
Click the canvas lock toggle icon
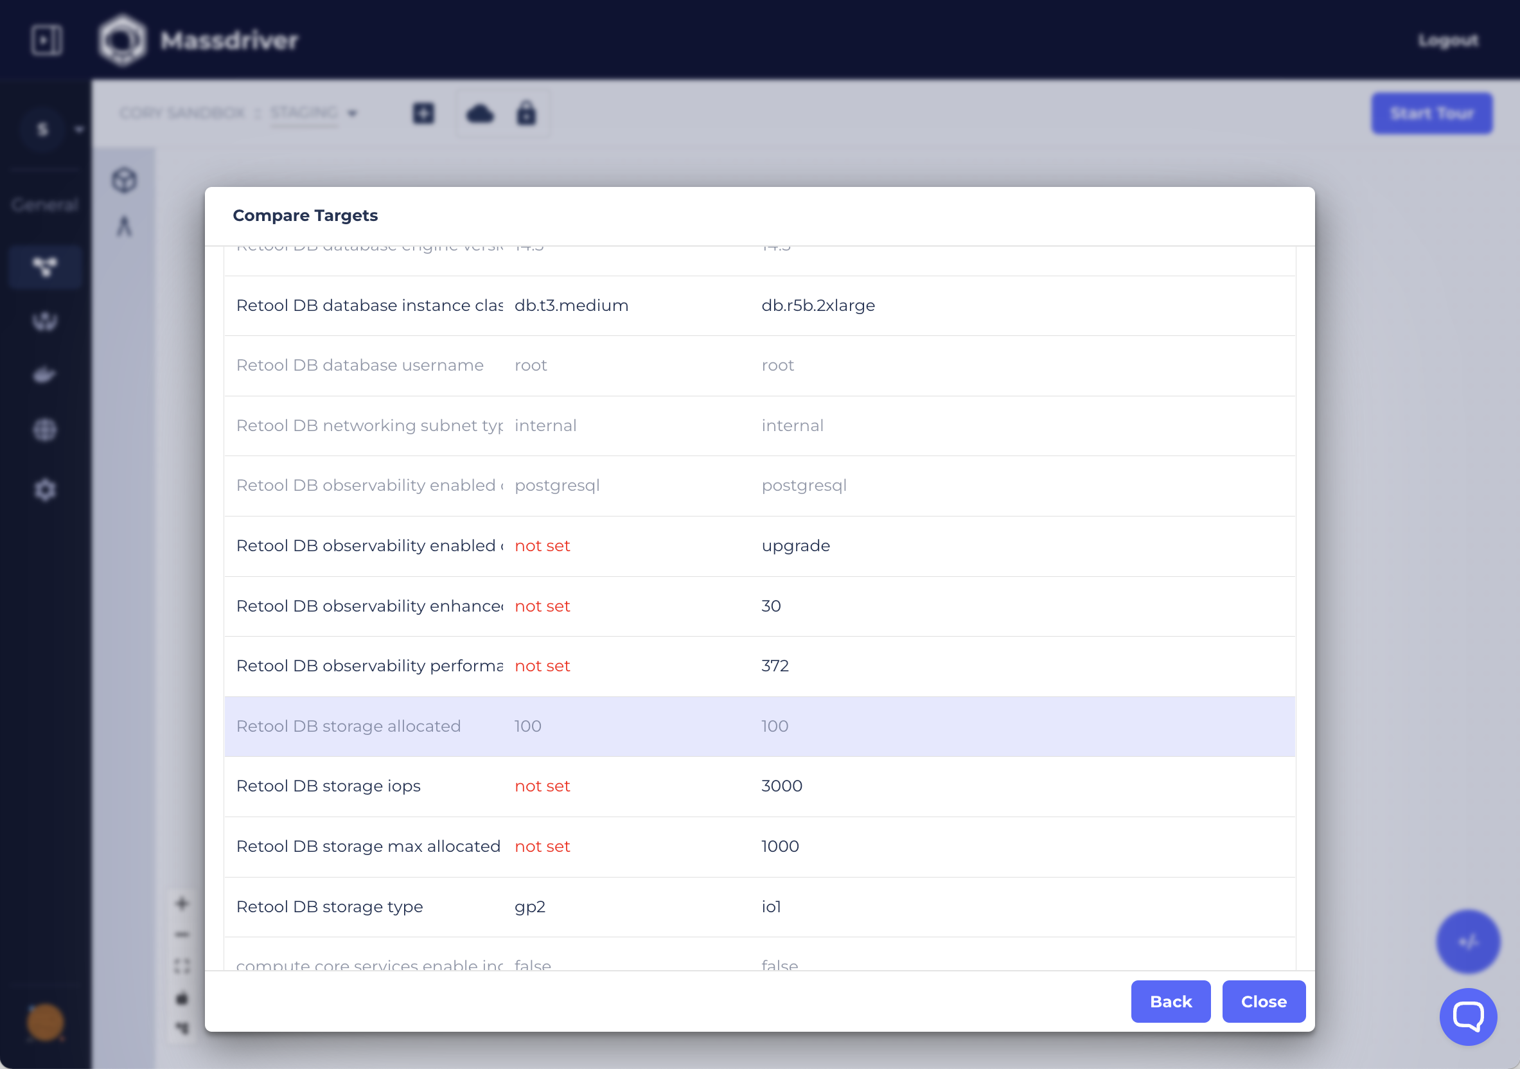click(182, 998)
